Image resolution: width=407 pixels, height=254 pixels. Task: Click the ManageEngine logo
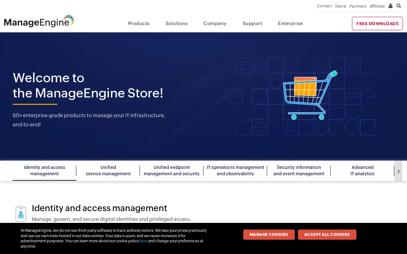pos(39,21)
